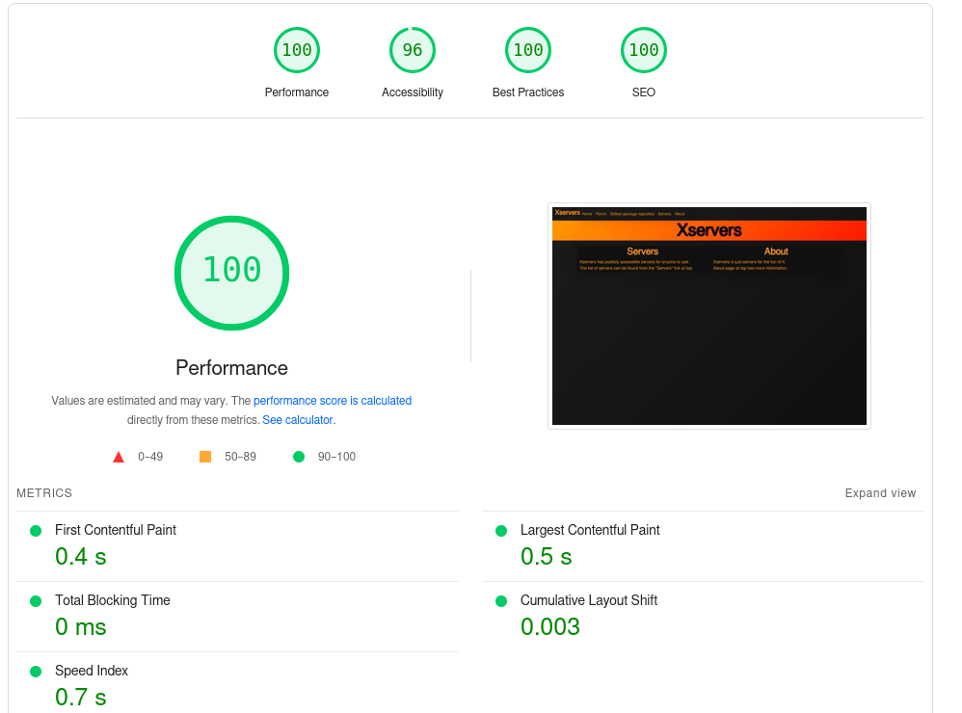Open the "performance score is calculated" link
This screenshot has width=962, height=713.
point(333,401)
